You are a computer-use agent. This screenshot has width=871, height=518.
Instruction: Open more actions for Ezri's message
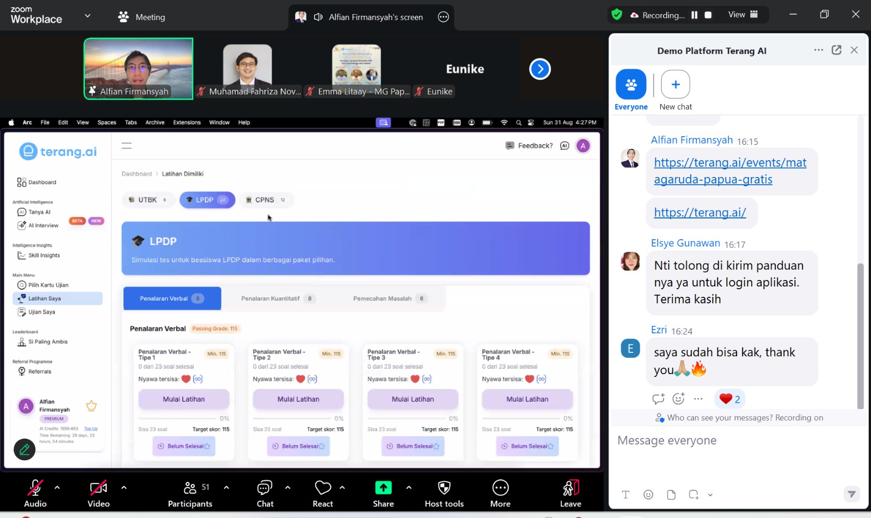click(698, 399)
